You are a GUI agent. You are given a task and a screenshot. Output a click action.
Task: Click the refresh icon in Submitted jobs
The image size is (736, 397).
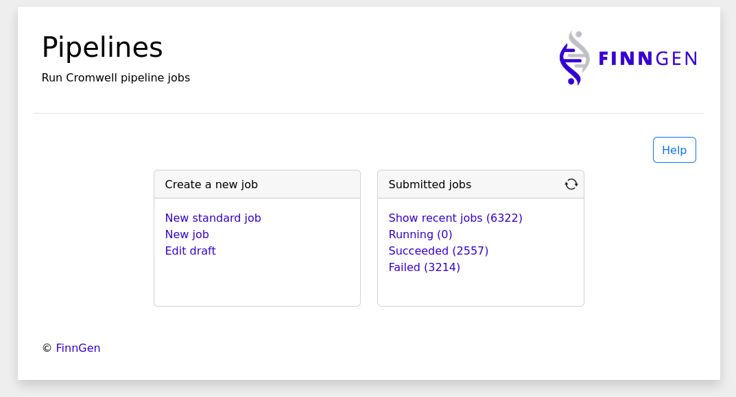(x=571, y=184)
